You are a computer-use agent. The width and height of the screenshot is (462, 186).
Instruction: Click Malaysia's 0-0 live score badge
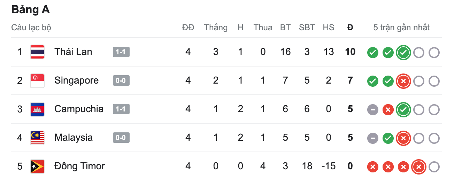121,138
